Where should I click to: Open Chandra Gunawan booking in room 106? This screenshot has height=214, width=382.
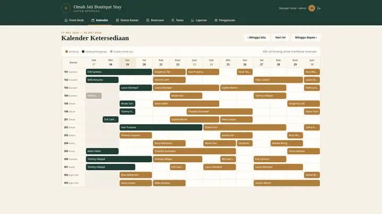click(220, 111)
